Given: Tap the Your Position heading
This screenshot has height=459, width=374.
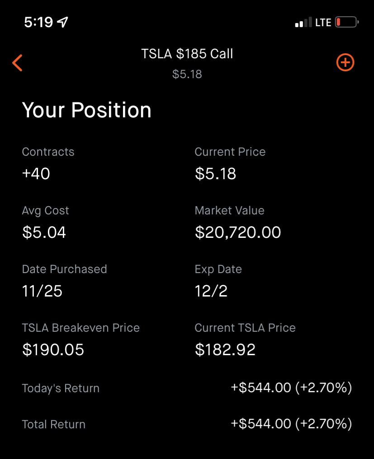Looking at the screenshot, I should [x=86, y=110].
